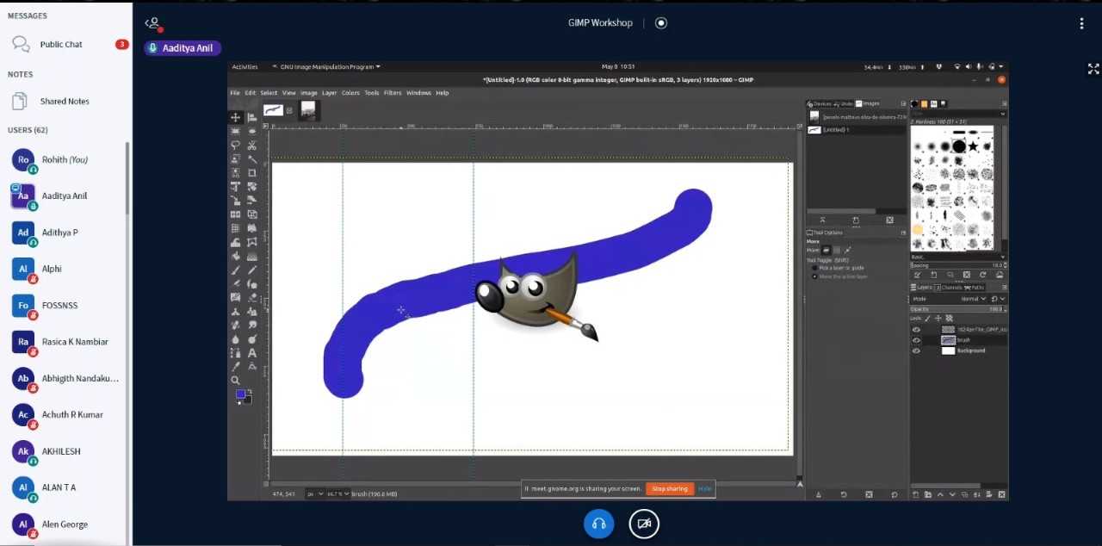Pick the Free Select lasso tool
The height and width of the screenshot is (546, 1102).
point(235,146)
